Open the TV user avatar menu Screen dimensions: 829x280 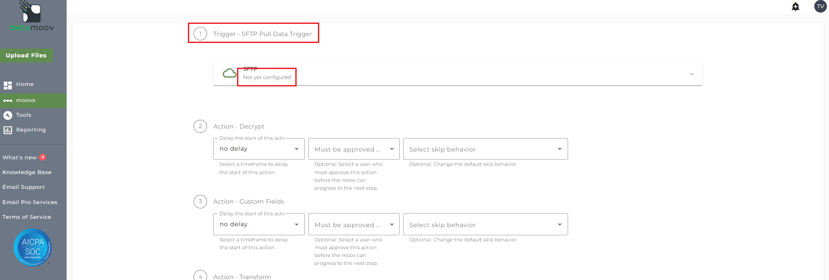(x=820, y=7)
